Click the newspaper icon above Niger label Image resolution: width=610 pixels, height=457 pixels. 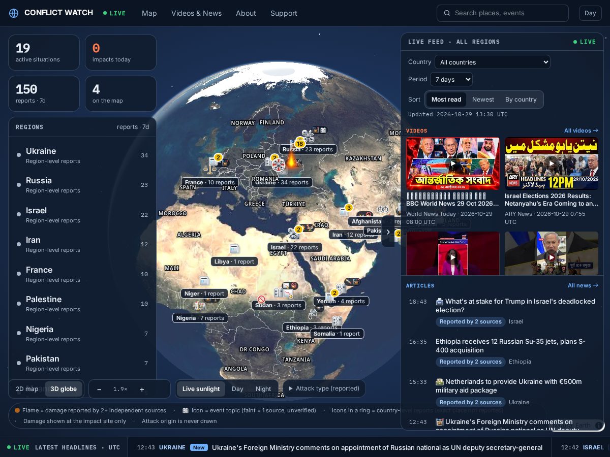coord(204,281)
